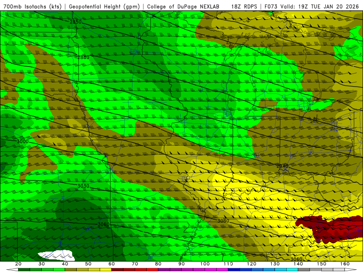
Task: Click the legend value 80
Action: 158,264
